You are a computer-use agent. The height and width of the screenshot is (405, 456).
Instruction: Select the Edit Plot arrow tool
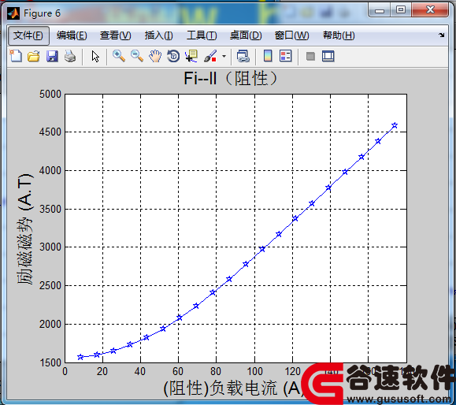(95, 56)
